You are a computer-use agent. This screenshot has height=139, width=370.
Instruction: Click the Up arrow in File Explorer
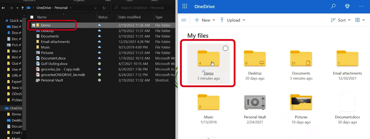(x=23, y=8)
